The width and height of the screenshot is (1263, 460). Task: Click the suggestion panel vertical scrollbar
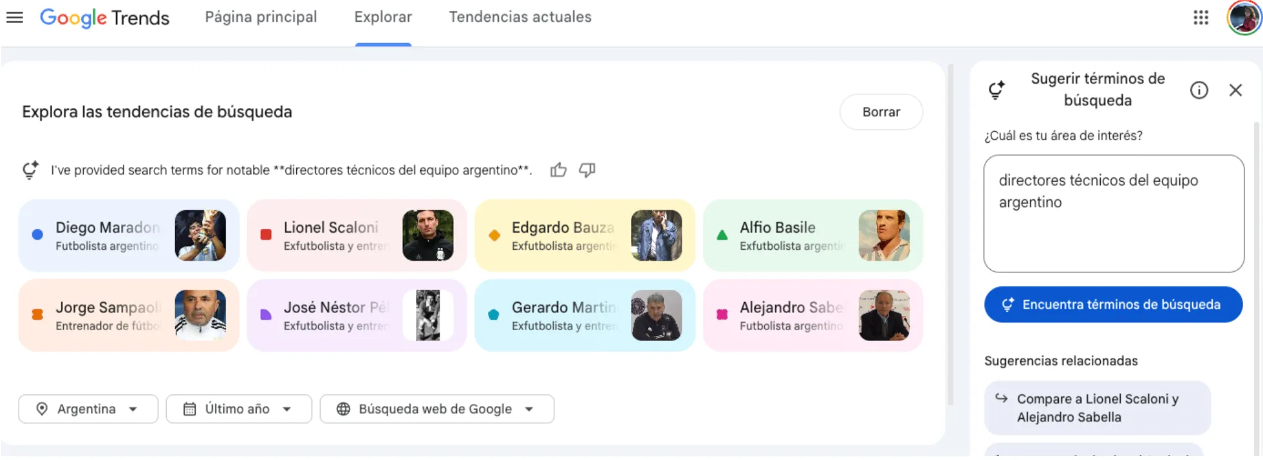(x=1256, y=289)
